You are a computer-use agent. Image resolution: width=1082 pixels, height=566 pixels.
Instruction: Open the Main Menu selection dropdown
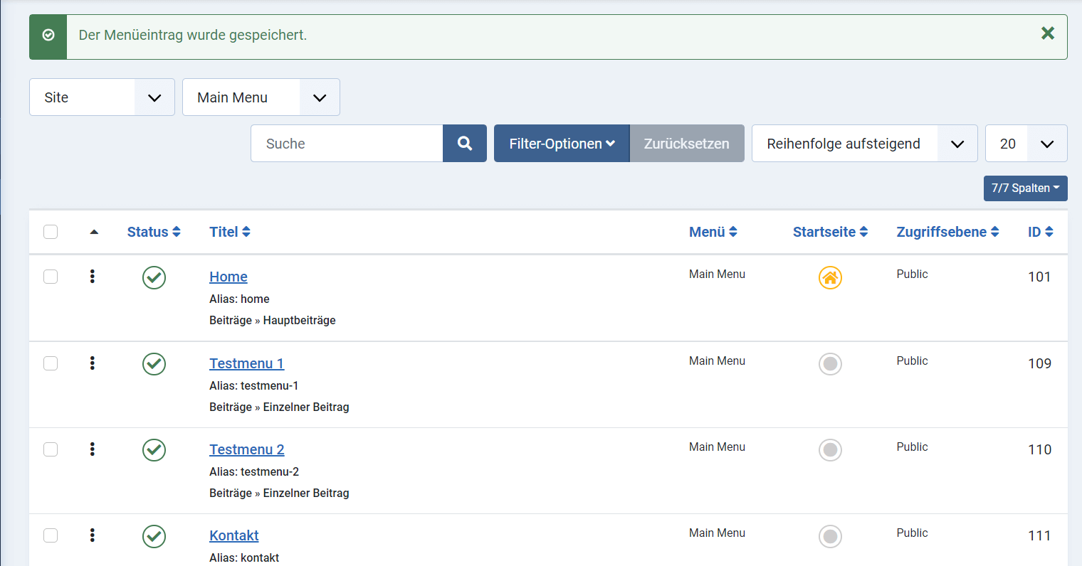(x=261, y=97)
